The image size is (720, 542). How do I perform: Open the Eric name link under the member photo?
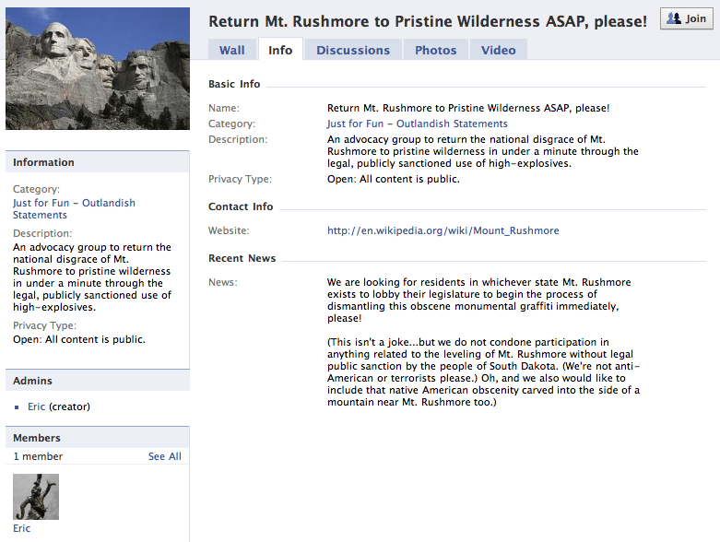coord(21,528)
